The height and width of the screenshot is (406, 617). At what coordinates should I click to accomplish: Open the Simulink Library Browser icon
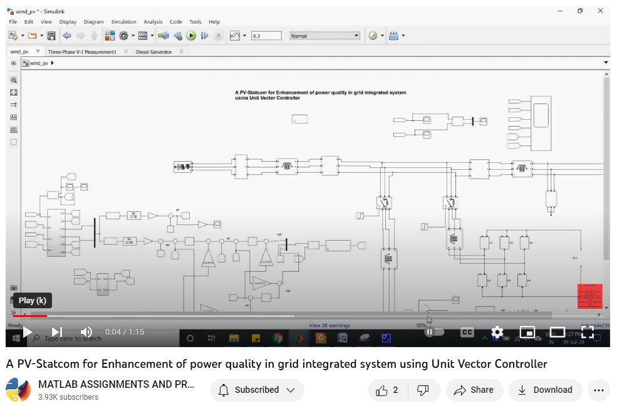[x=110, y=36]
